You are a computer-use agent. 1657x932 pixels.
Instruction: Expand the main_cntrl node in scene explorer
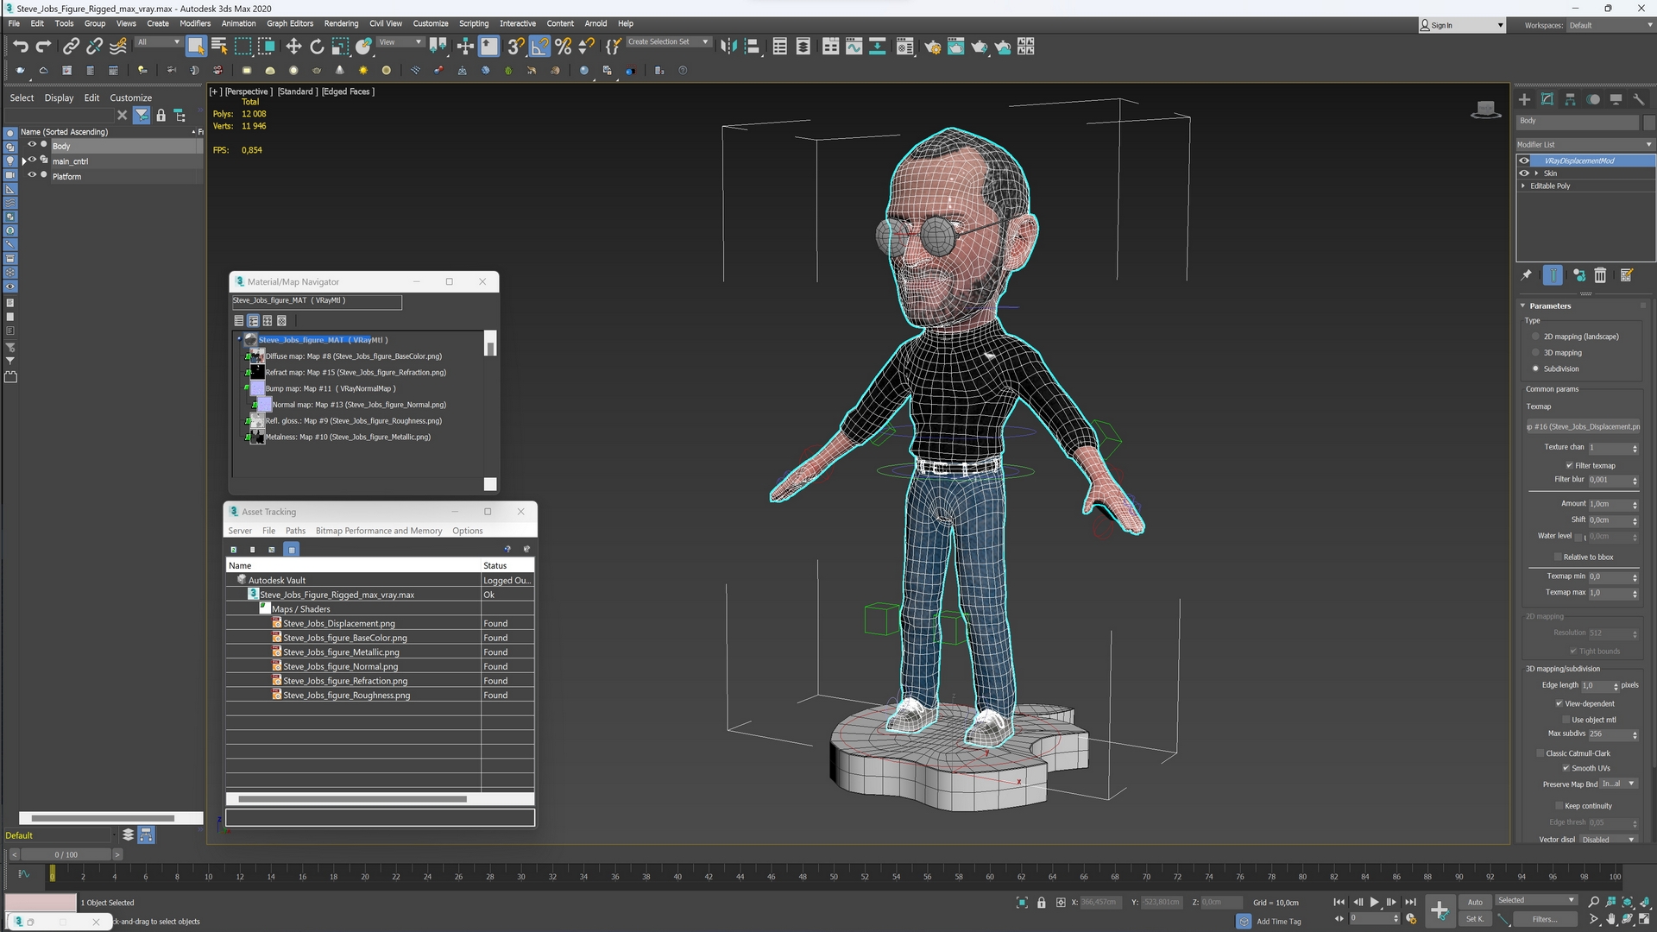[x=24, y=161]
